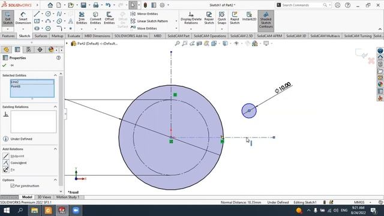Select the Corner Rectangle tool
This screenshot has width=384, height=216.
tap(37, 21)
